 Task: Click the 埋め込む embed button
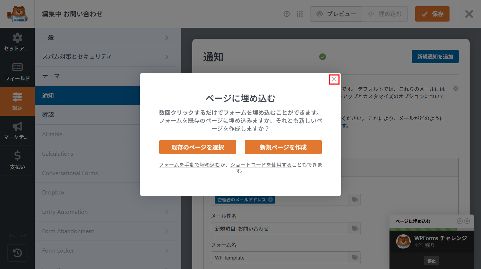[x=385, y=14]
